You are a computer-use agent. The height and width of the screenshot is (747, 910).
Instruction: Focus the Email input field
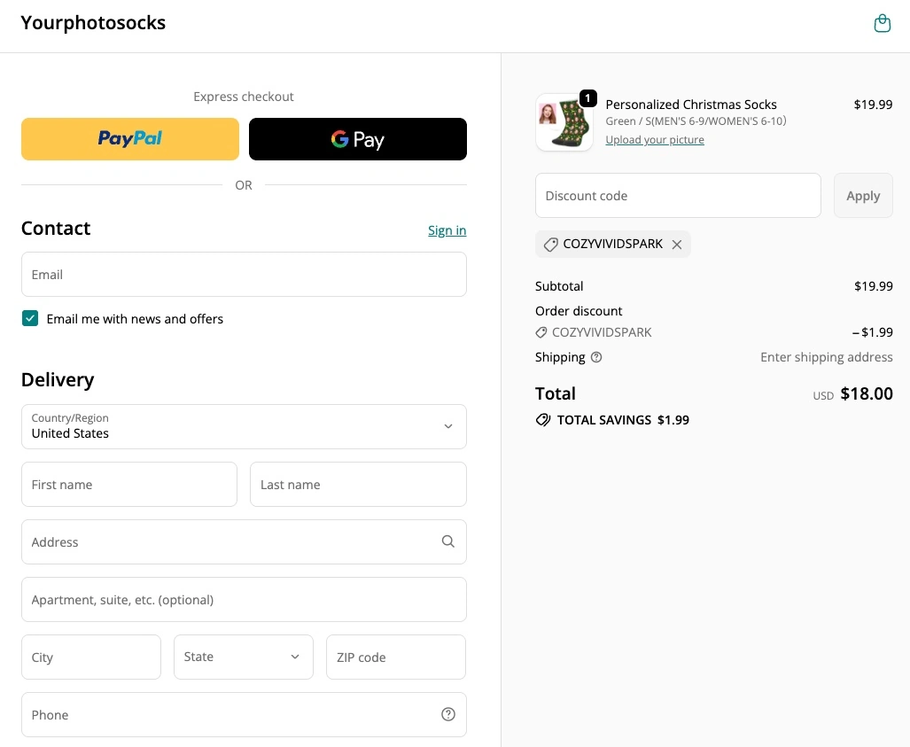[244, 275]
